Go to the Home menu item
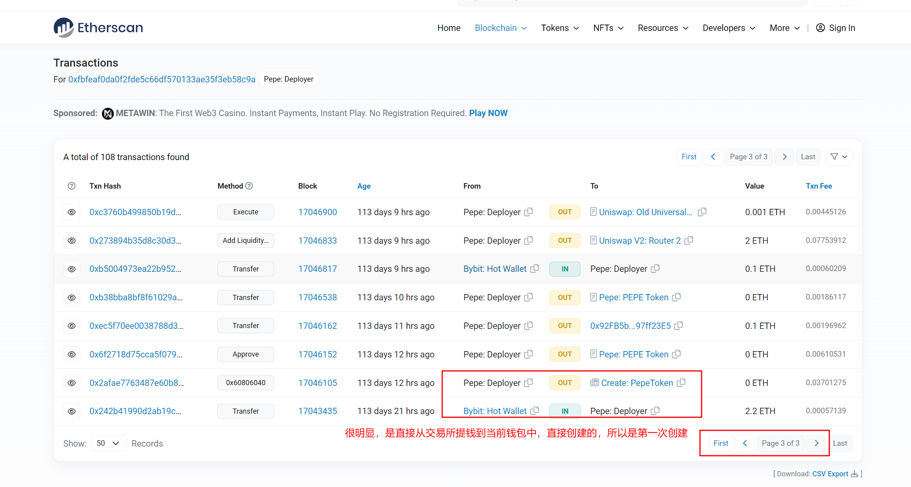The image size is (911, 487). (449, 28)
